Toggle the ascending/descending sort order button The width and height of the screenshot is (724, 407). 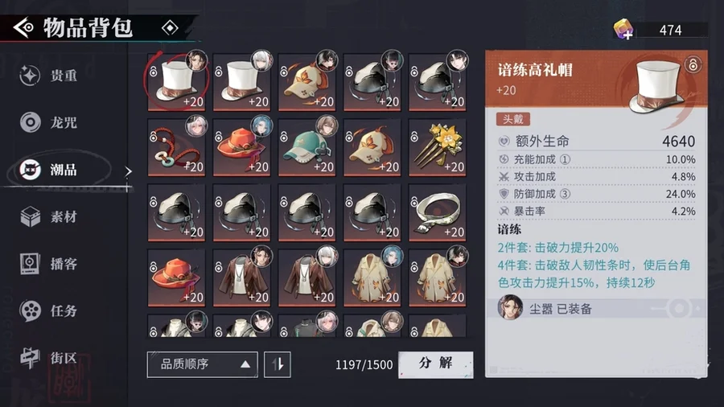277,364
